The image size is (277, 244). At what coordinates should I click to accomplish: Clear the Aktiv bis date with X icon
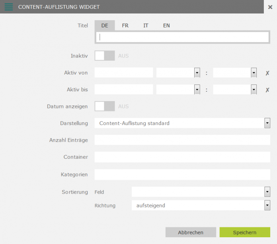(267, 90)
